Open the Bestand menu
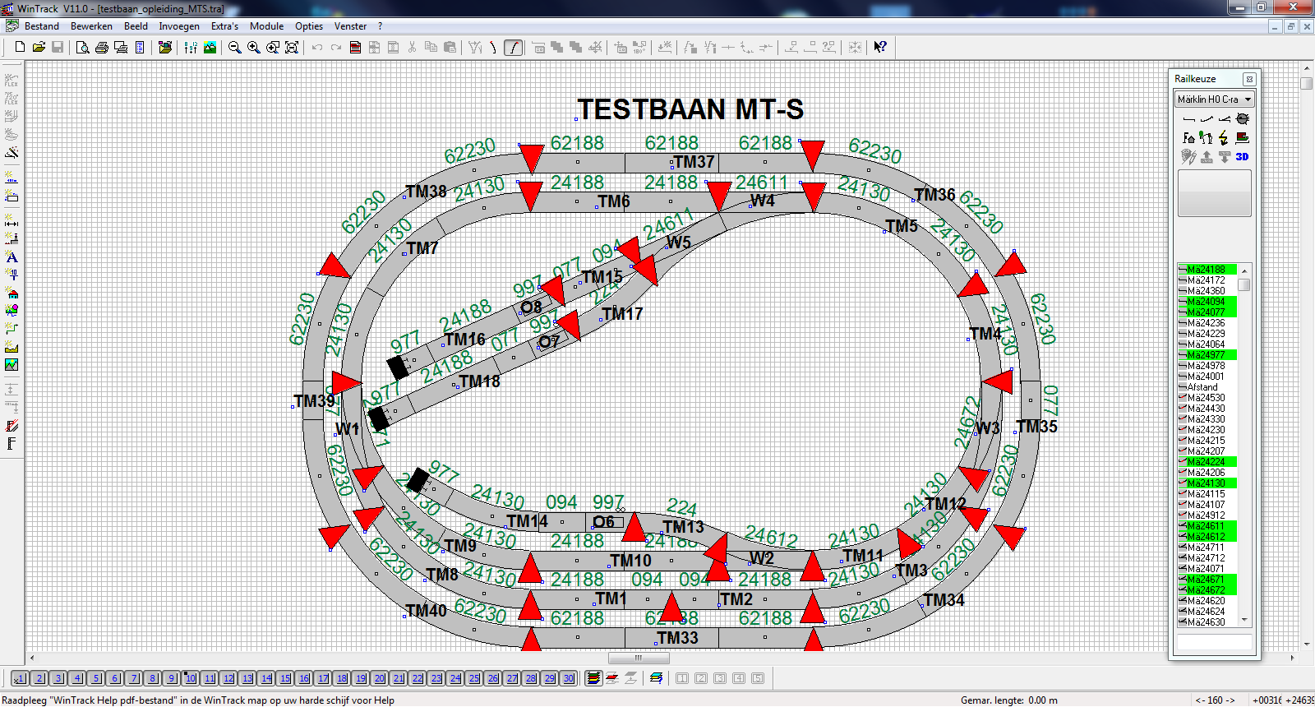Viewport: 1315px width, 707px height. [x=42, y=26]
